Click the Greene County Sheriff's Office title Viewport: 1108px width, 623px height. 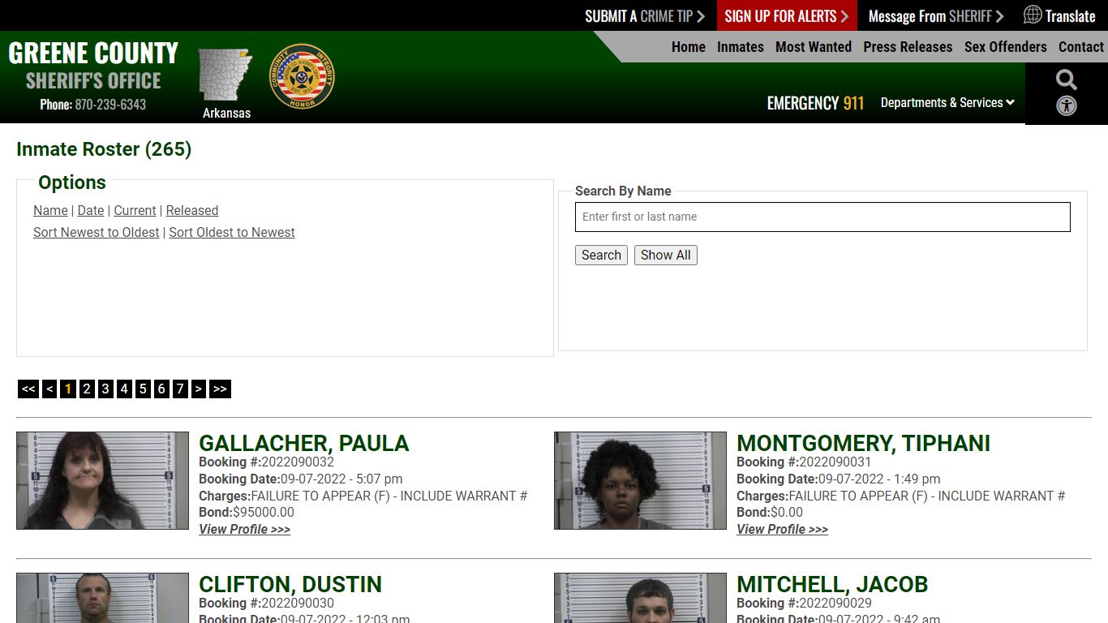(x=93, y=67)
